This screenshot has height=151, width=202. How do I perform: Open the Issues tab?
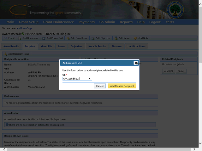[x=61, y=46]
